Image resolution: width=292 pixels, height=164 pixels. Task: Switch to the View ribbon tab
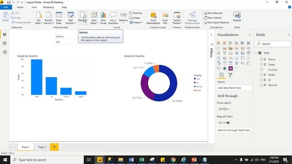point(34,7)
